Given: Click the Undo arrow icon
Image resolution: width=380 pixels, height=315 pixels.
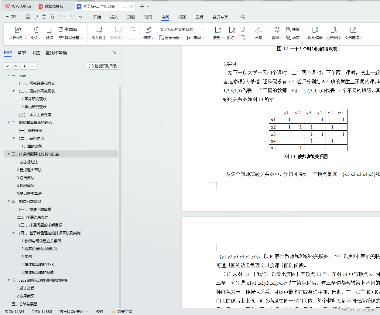Looking at the screenshot, I should point(60,17).
